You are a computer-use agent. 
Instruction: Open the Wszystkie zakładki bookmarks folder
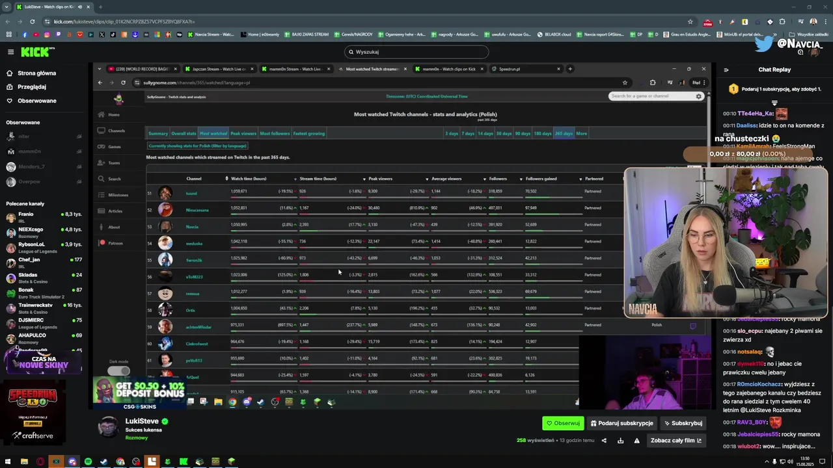(808, 34)
